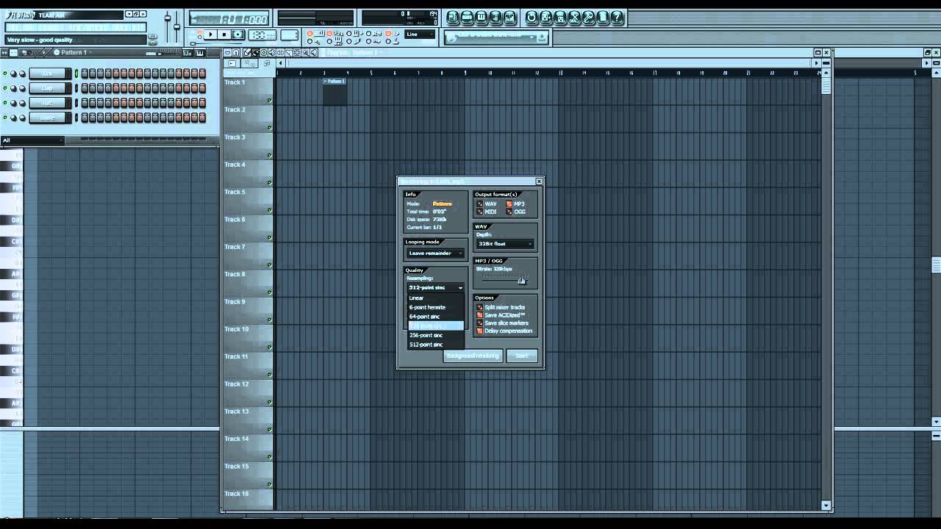Open the mixer shortcut icon

[x=509, y=18]
